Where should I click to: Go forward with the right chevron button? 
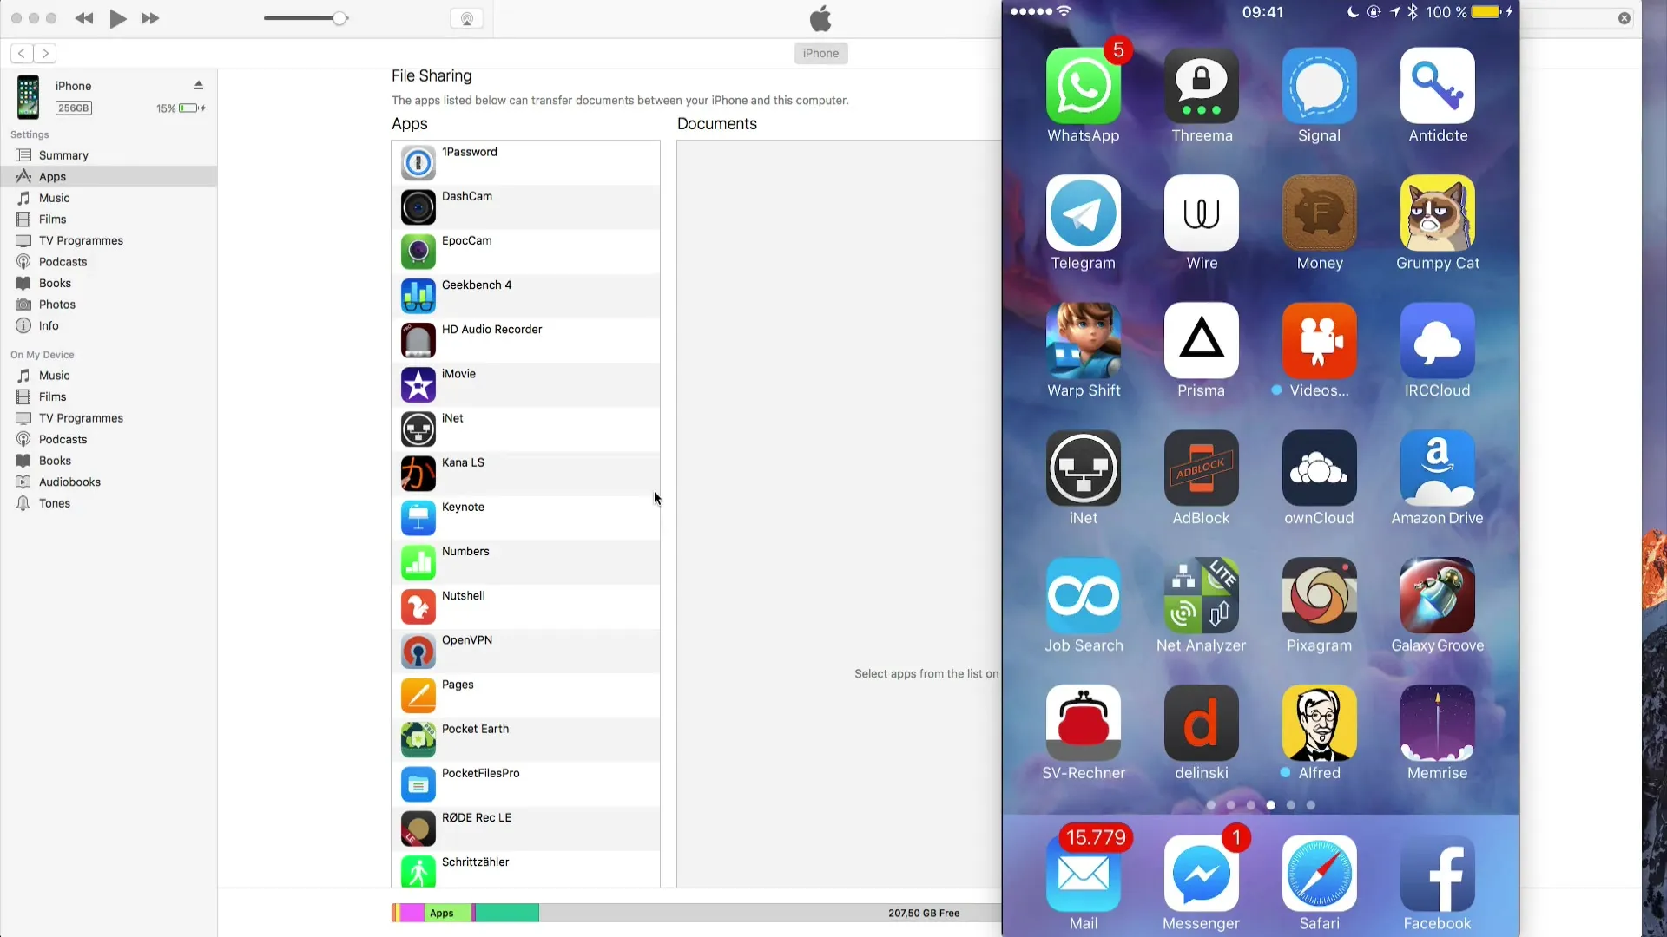click(x=45, y=53)
